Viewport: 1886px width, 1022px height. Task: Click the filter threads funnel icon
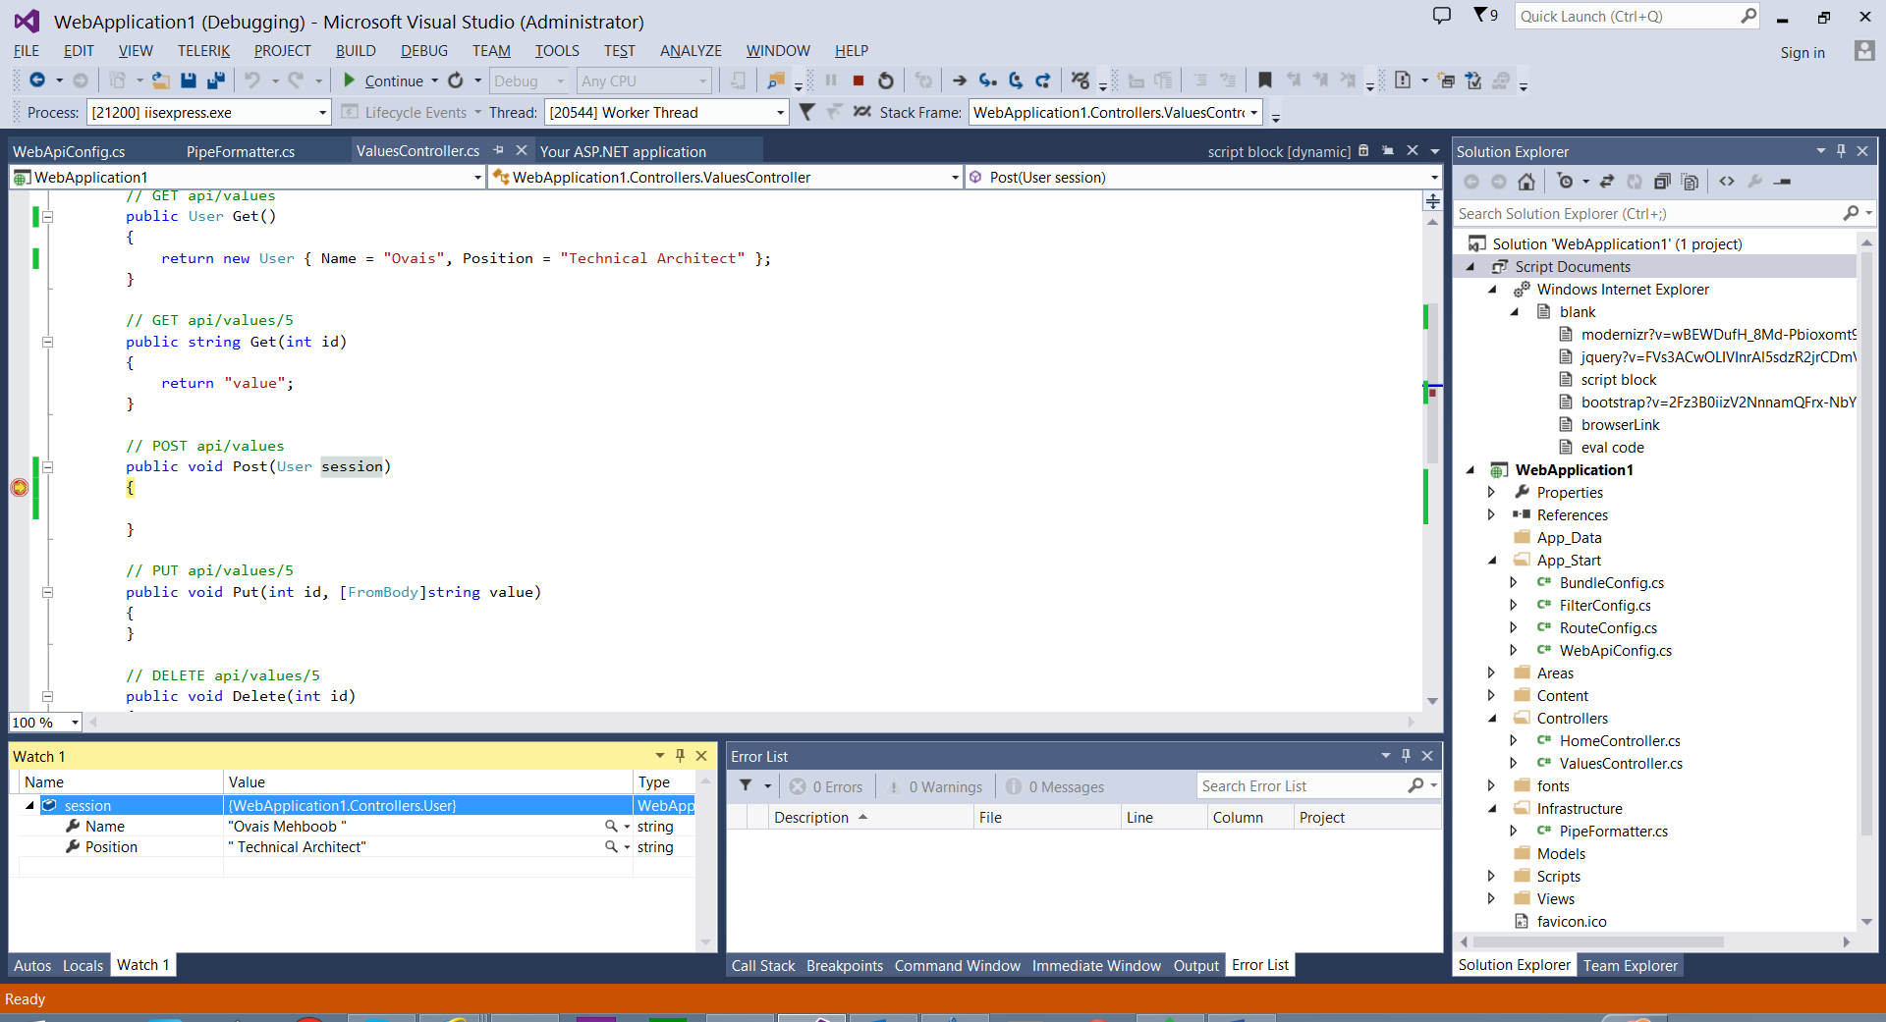tap(806, 112)
